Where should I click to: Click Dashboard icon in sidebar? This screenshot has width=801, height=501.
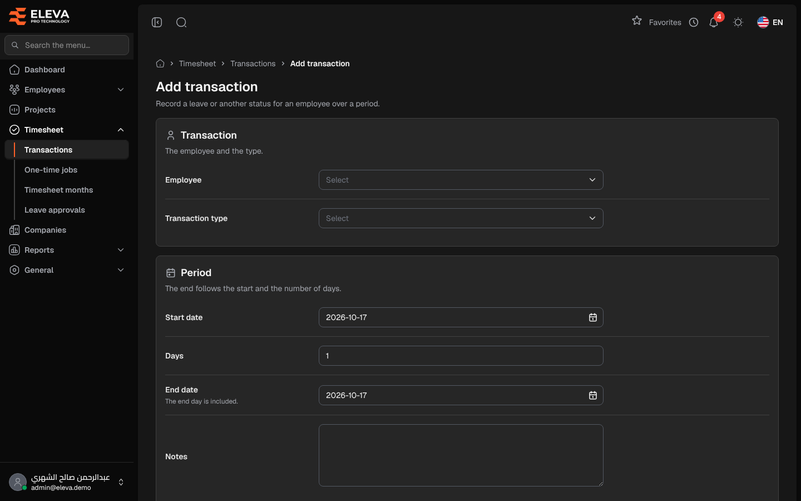[14, 70]
